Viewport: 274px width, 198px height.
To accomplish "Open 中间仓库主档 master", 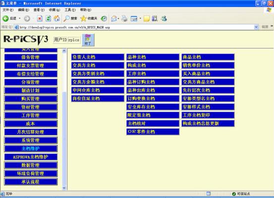I will (98, 90).
